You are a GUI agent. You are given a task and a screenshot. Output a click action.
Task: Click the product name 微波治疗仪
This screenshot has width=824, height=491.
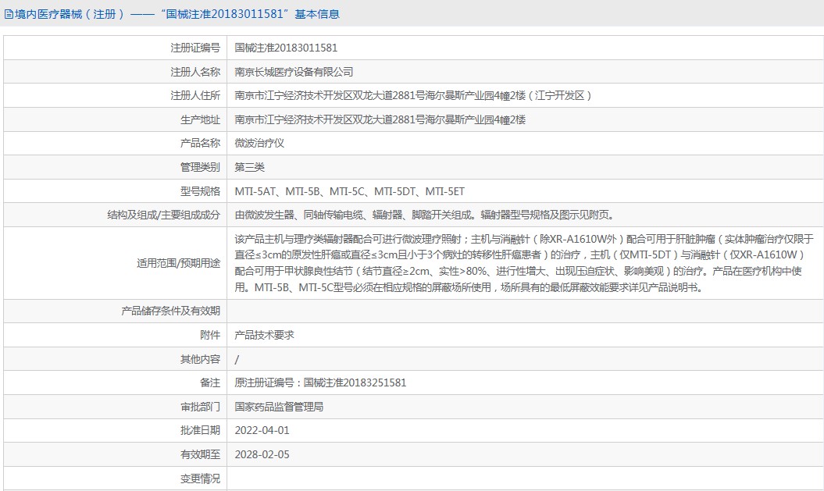[x=259, y=143]
